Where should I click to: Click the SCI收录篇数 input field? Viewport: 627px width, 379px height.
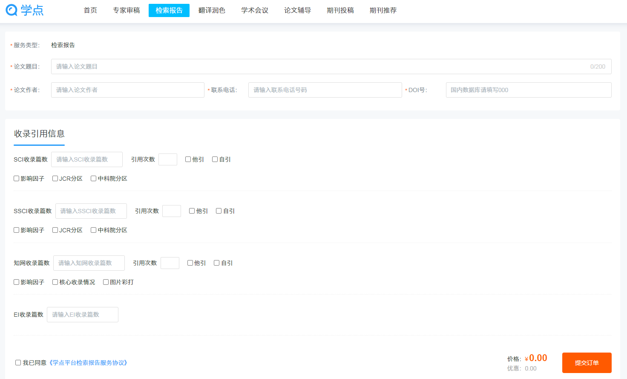(87, 159)
